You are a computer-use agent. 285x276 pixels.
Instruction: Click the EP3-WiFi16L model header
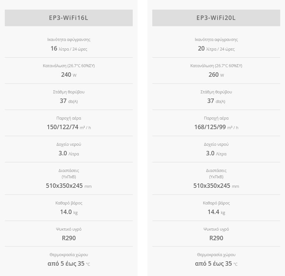coord(69,18)
